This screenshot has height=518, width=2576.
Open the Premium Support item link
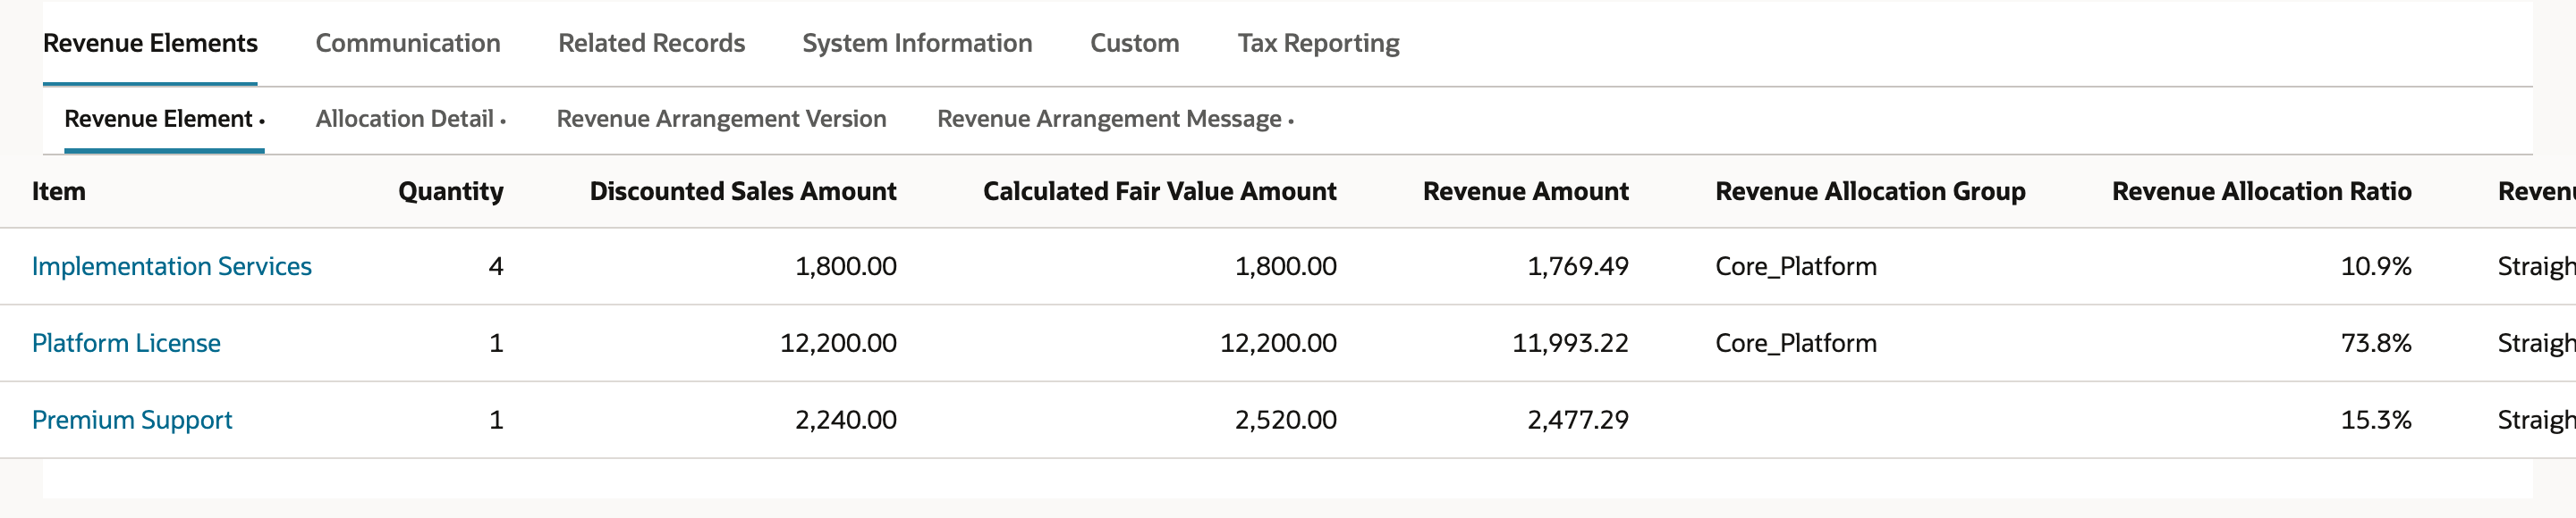(x=132, y=420)
